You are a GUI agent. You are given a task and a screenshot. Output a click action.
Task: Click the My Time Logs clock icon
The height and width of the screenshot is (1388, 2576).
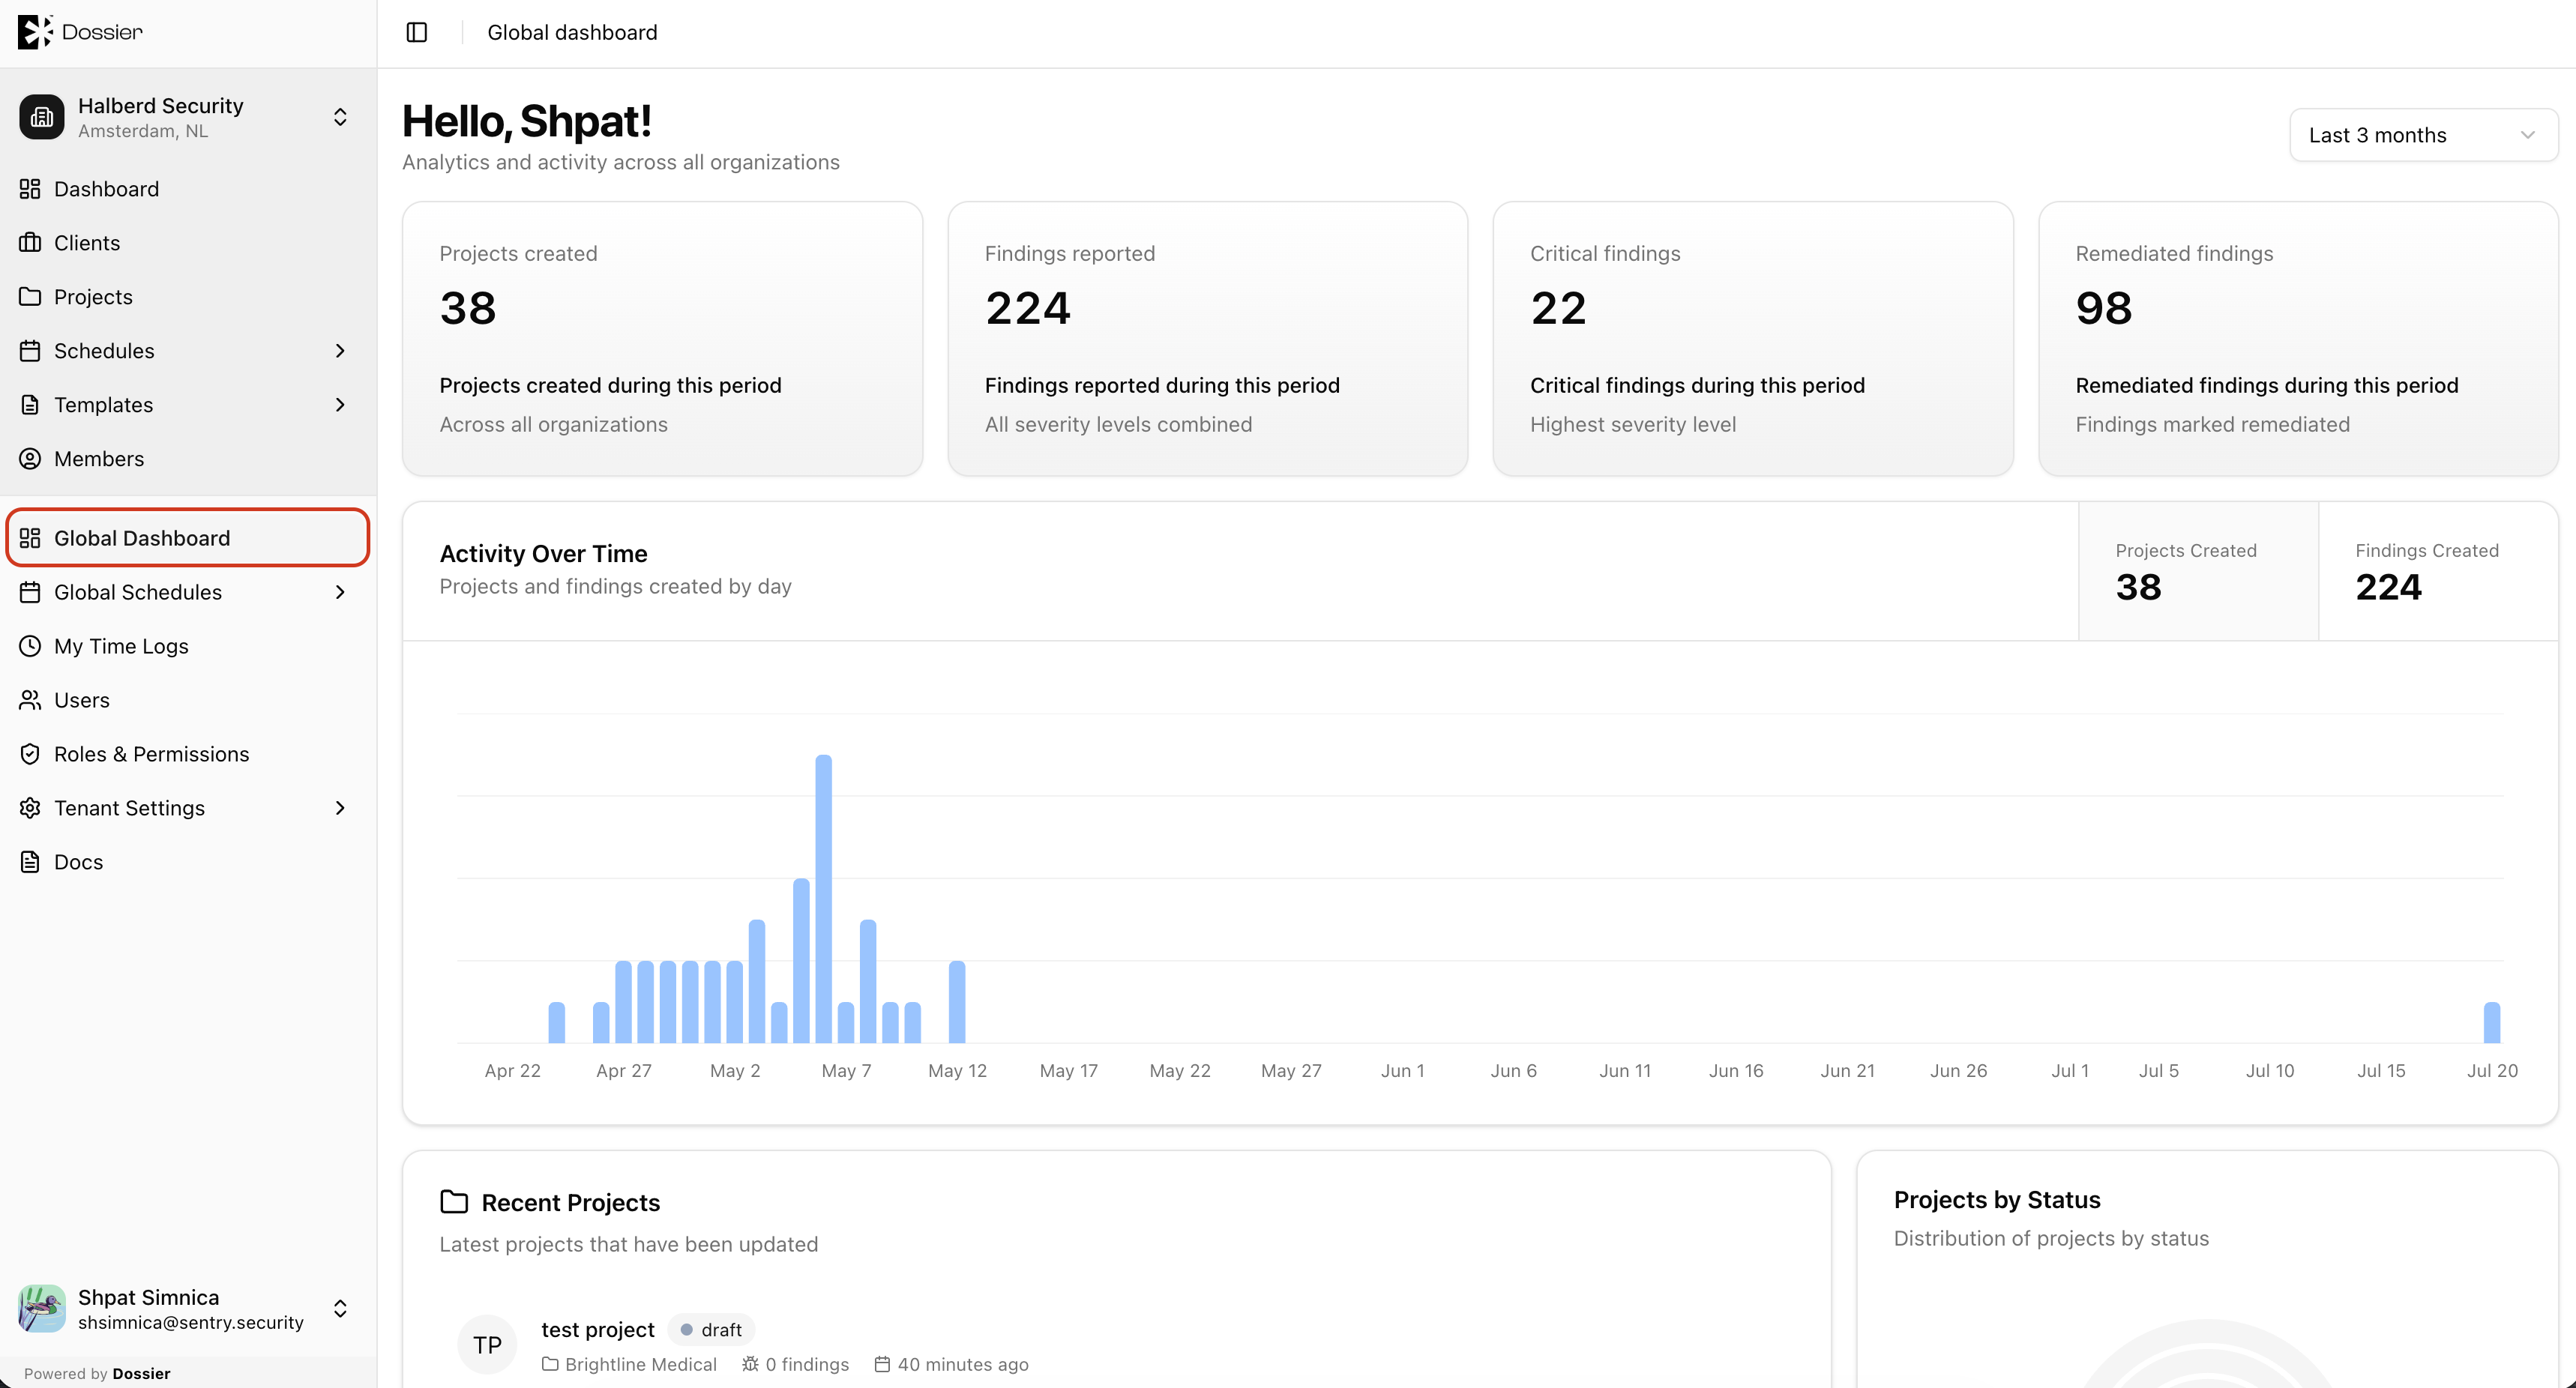coord(30,646)
